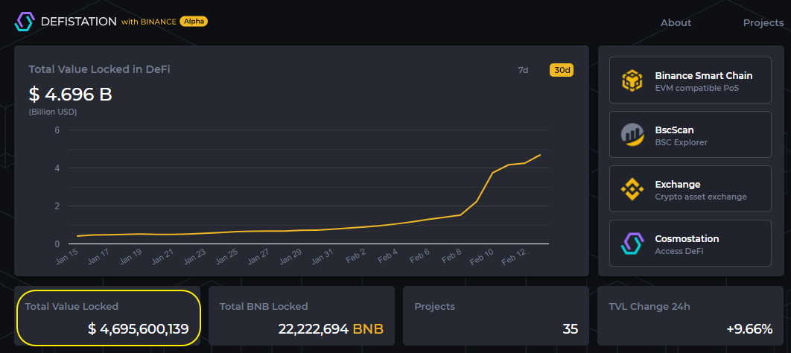Click the '$ 4,695,600,139' amount
Screen dimensions: 791x353
coord(139,329)
